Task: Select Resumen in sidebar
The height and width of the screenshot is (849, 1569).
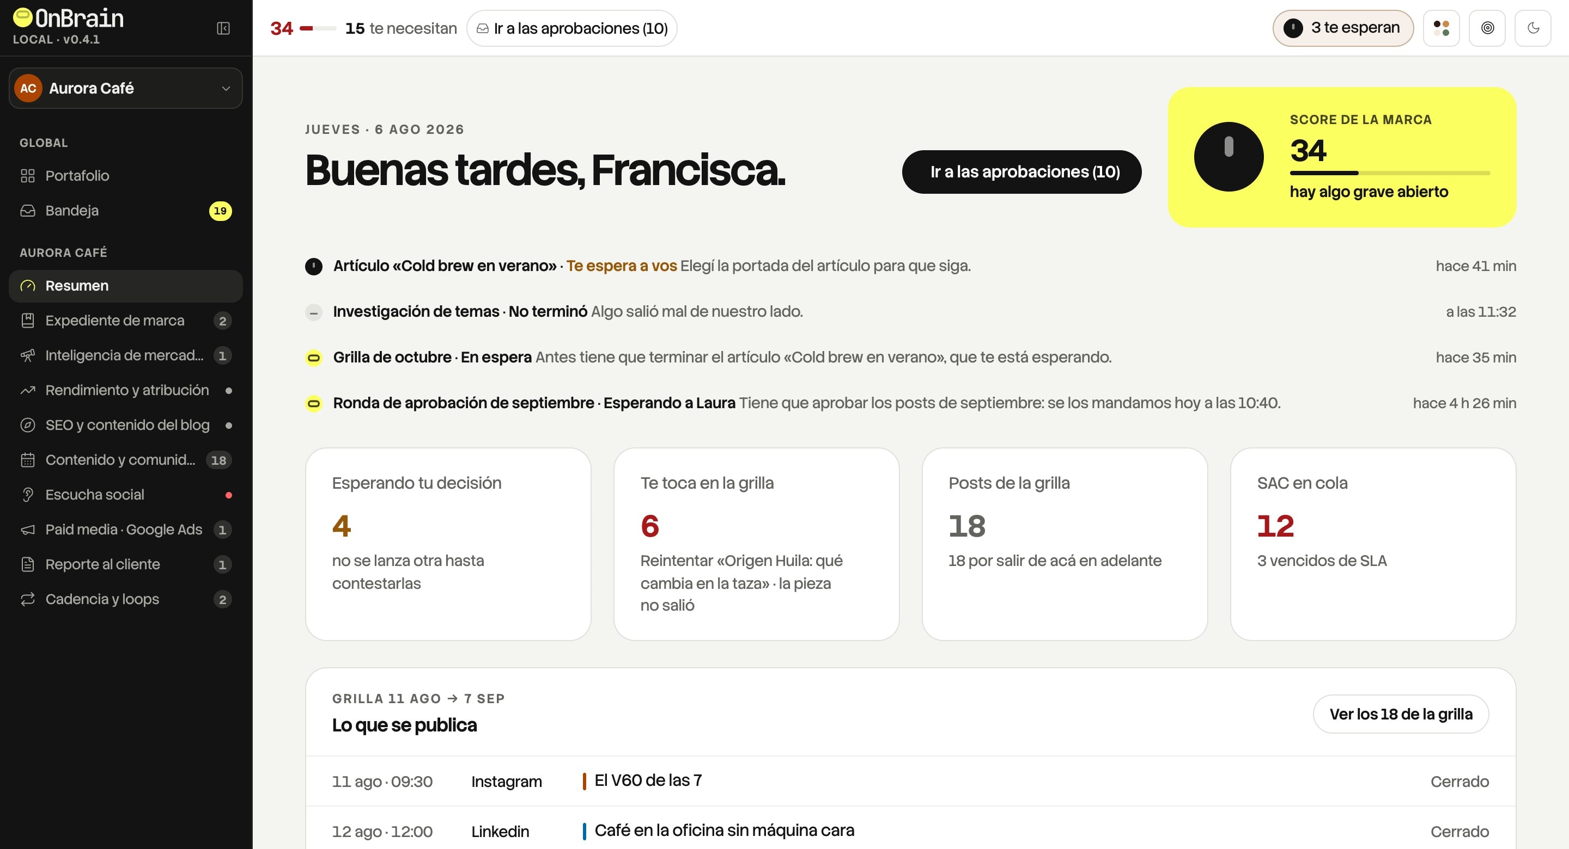Action: point(125,286)
